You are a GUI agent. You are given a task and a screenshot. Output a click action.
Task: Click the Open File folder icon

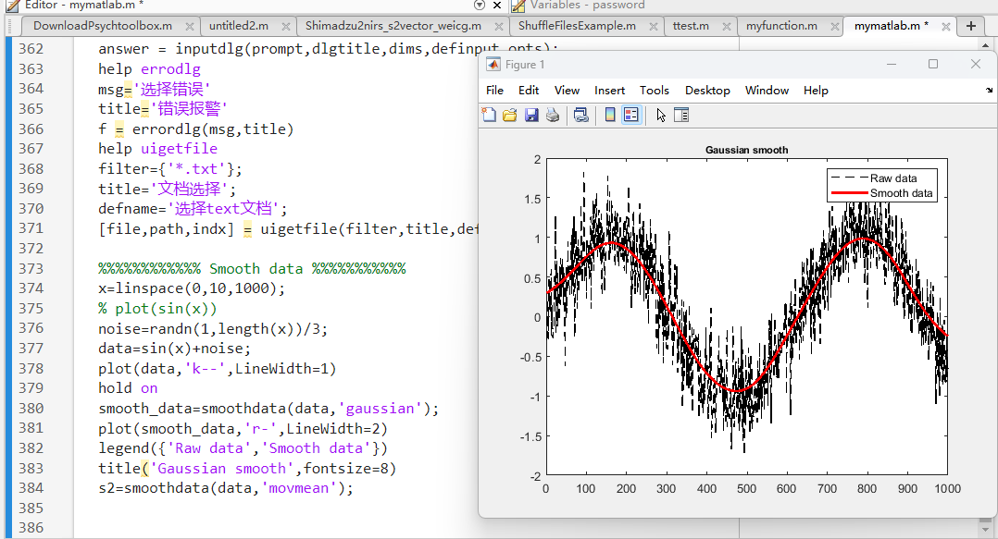click(x=509, y=116)
